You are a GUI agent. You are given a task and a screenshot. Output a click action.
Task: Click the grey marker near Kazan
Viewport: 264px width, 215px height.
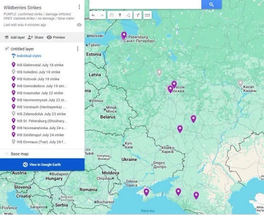tap(241, 83)
